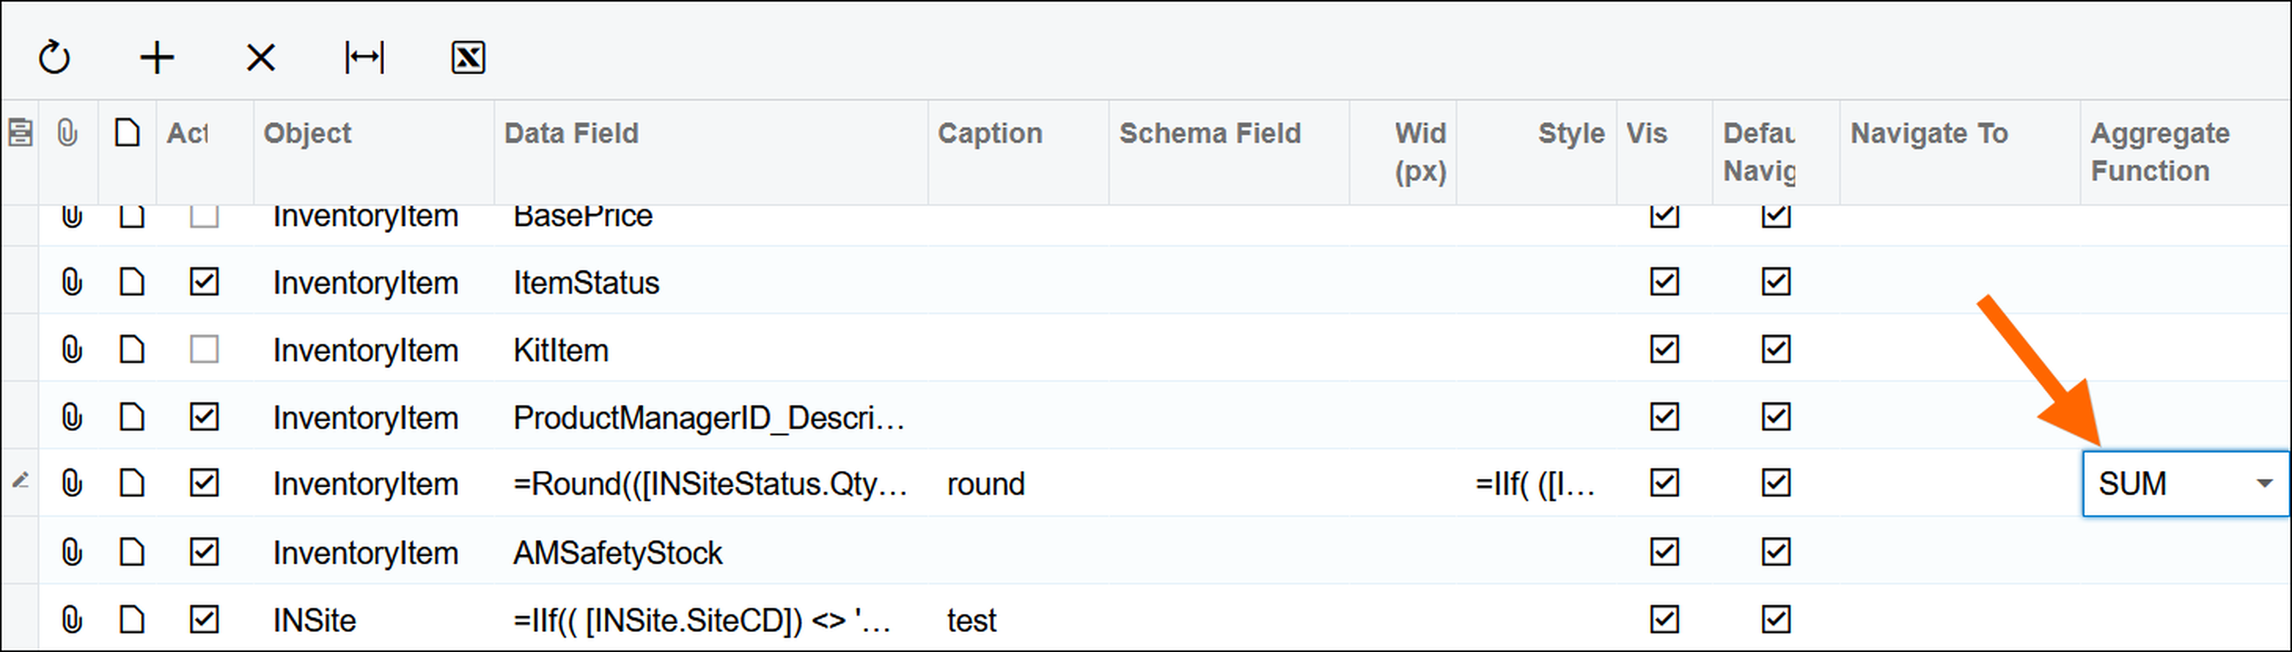Uncheck Active for ItemStatus row

click(204, 282)
